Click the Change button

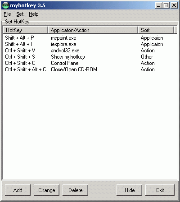(46, 190)
